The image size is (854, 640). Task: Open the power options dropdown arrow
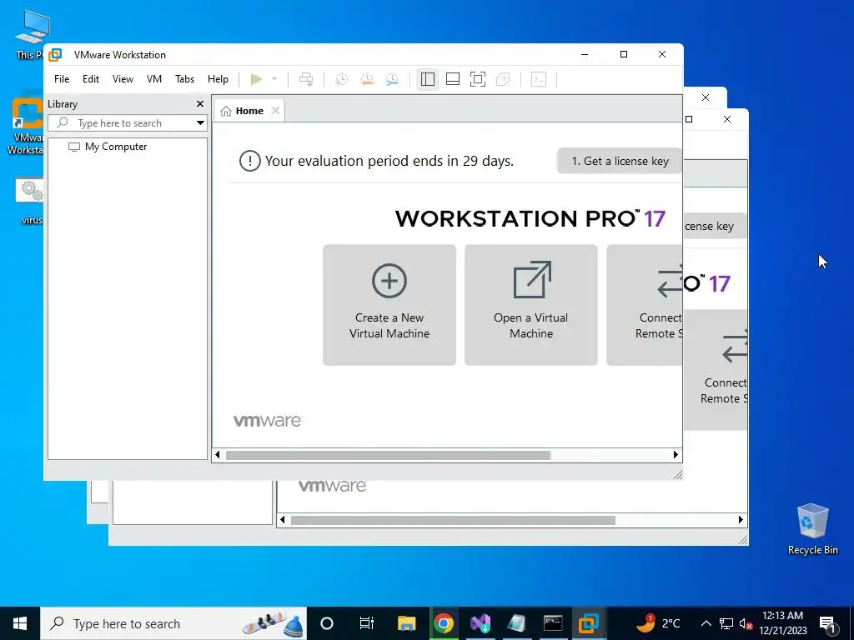pyautogui.click(x=274, y=79)
